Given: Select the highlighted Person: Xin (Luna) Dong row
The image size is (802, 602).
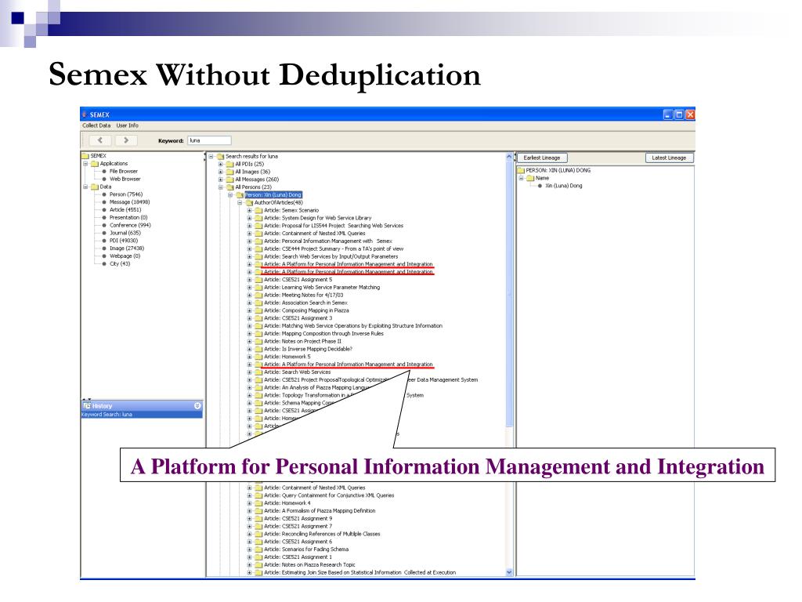Looking at the screenshot, I should [273, 195].
